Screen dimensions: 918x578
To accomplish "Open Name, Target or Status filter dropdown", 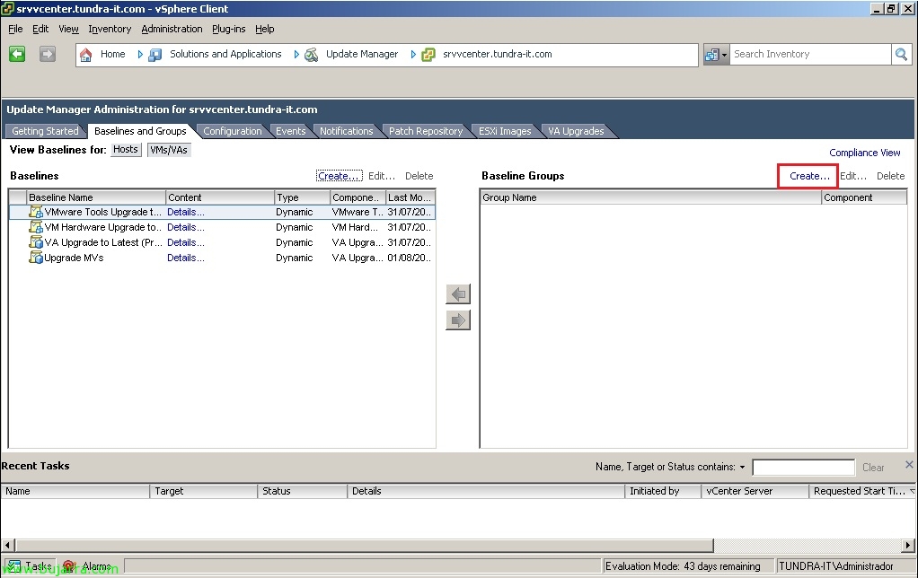I will tap(742, 467).
